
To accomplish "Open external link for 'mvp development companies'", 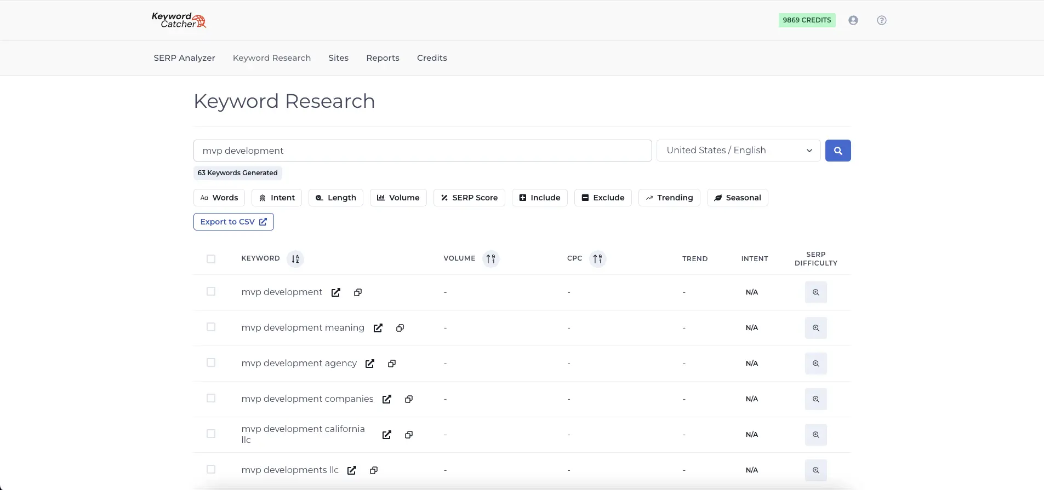I will click(x=387, y=399).
